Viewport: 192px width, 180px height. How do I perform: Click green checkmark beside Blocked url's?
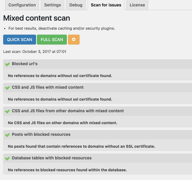tap(7, 64)
